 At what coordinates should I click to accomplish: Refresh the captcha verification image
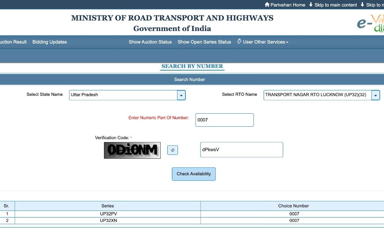(172, 150)
